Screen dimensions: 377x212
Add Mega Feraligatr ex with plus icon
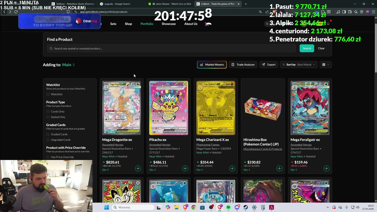[x=326, y=168]
